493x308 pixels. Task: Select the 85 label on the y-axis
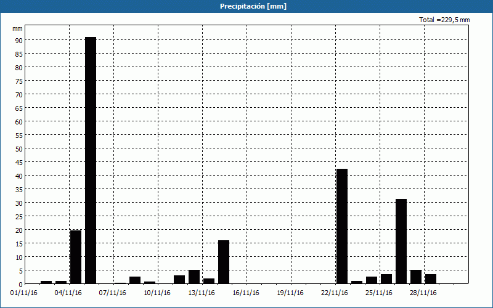(x=19, y=54)
